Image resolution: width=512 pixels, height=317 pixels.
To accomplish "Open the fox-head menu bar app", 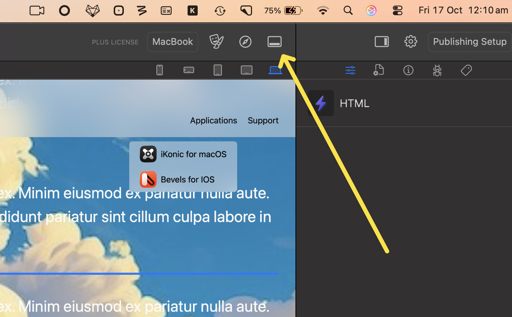I will click(x=92, y=10).
